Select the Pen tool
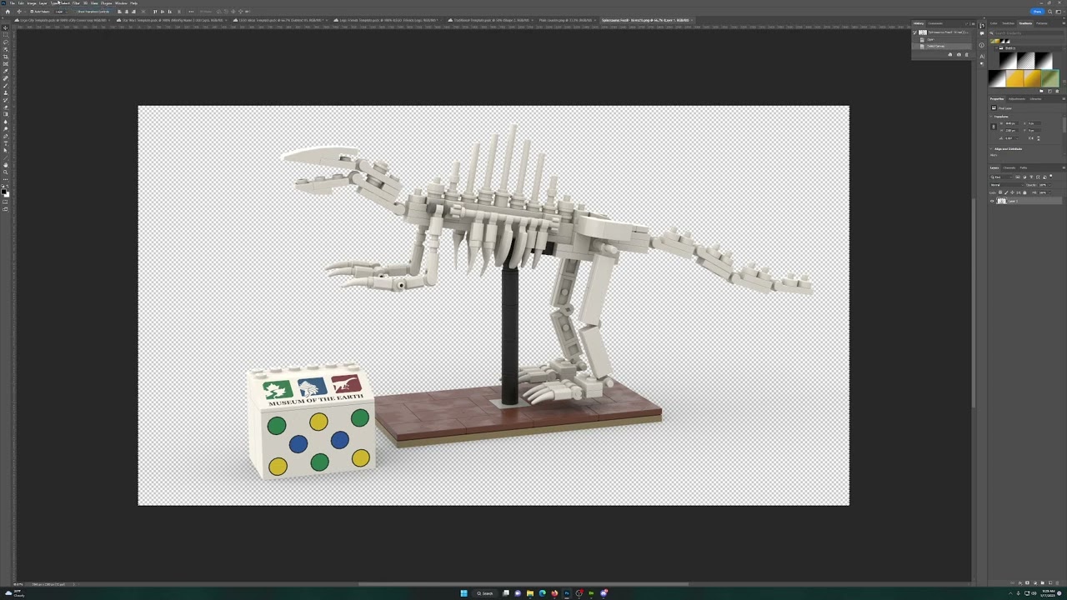This screenshot has width=1067, height=600. pos(5,136)
